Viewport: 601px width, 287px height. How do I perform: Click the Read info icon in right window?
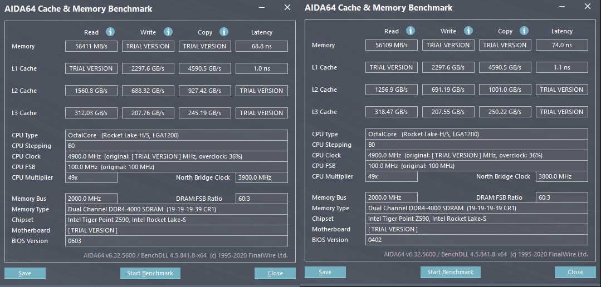pyautogui.click(x=411, y=31)
